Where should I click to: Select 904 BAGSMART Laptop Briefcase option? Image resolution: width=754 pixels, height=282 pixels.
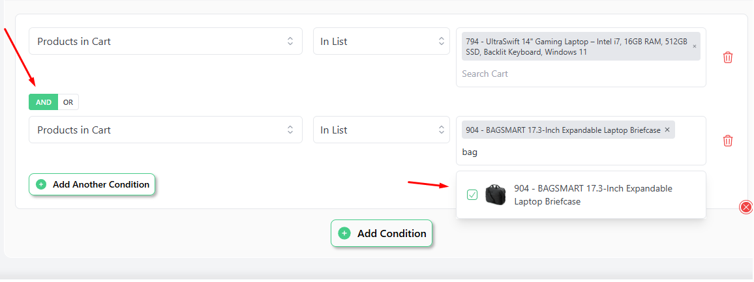pyautogui.click(x=581, y=195)
